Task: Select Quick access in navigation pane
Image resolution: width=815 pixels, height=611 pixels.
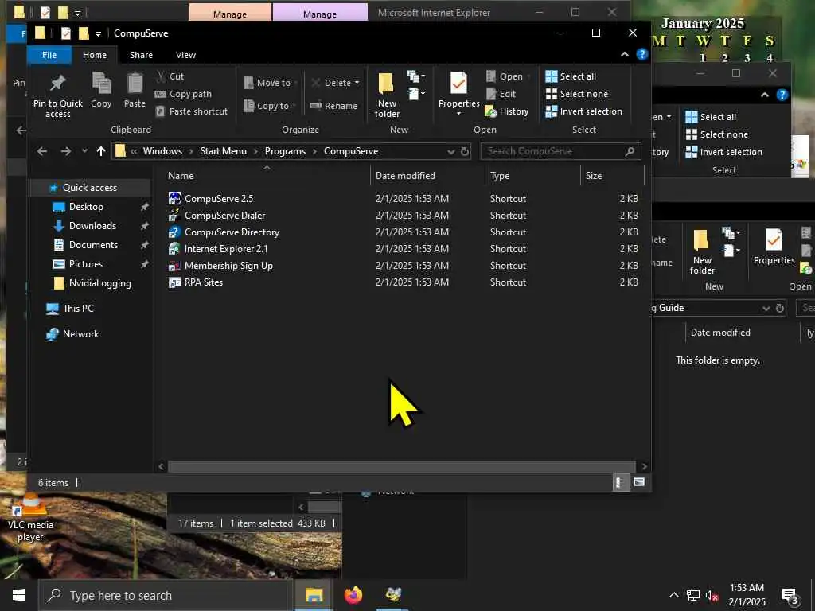Action: (x=89, y=188)
